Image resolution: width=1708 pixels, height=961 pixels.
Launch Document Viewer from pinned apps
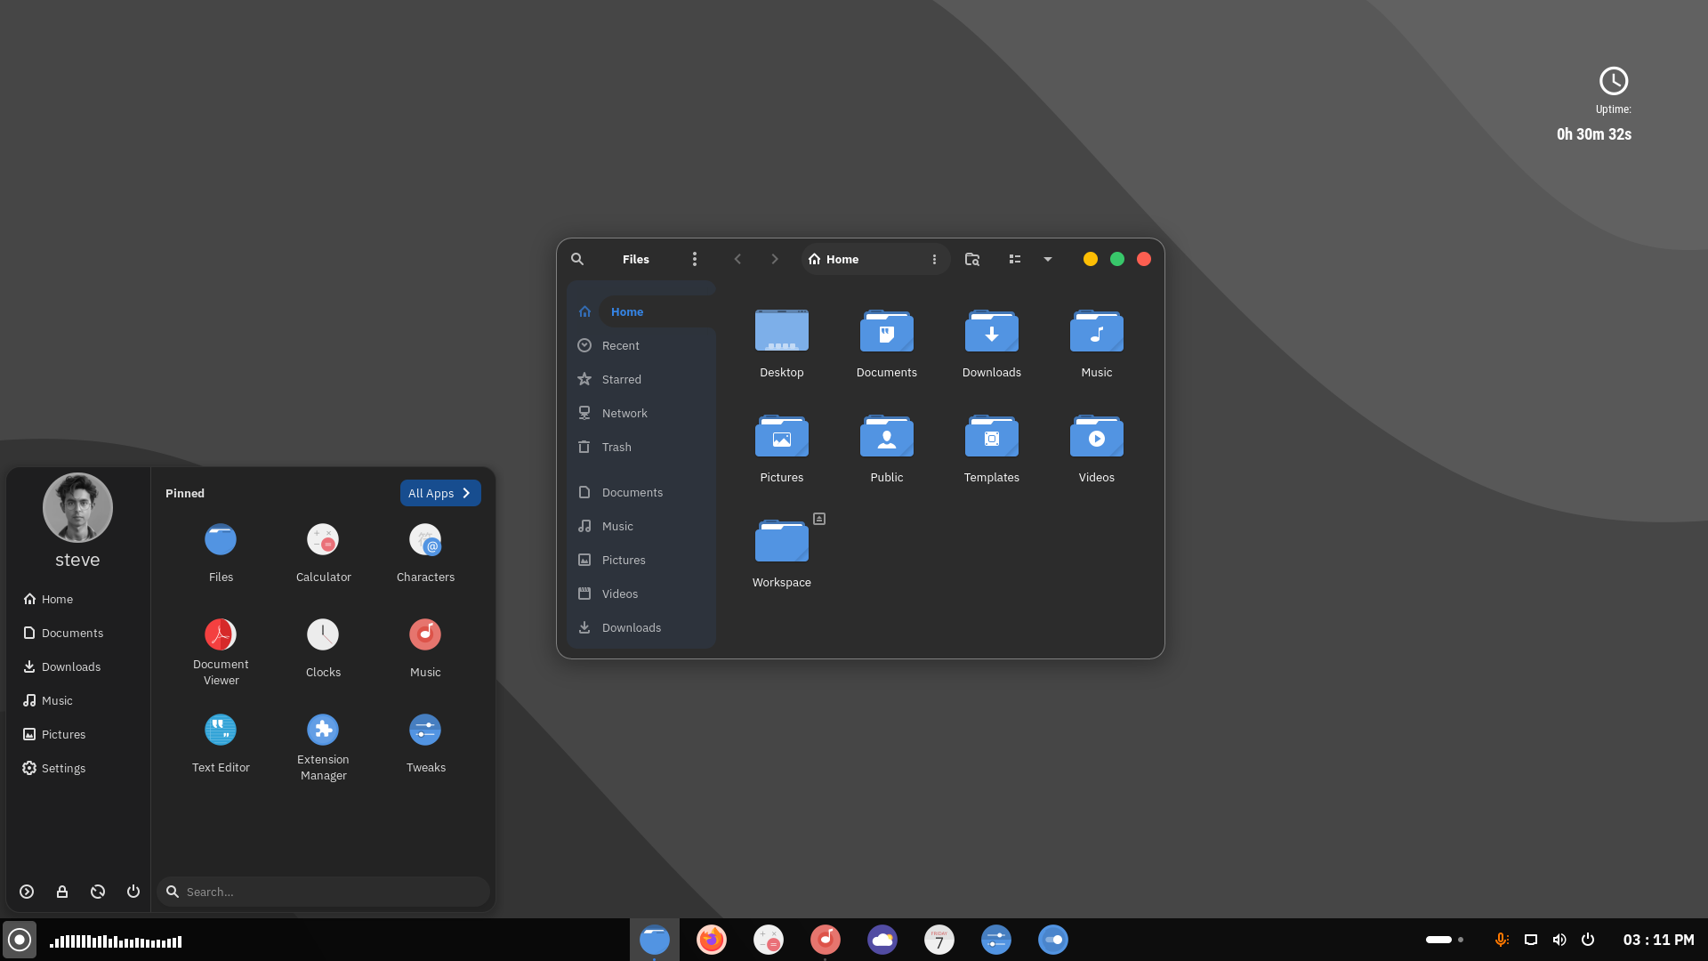click(x=221, y=635)
